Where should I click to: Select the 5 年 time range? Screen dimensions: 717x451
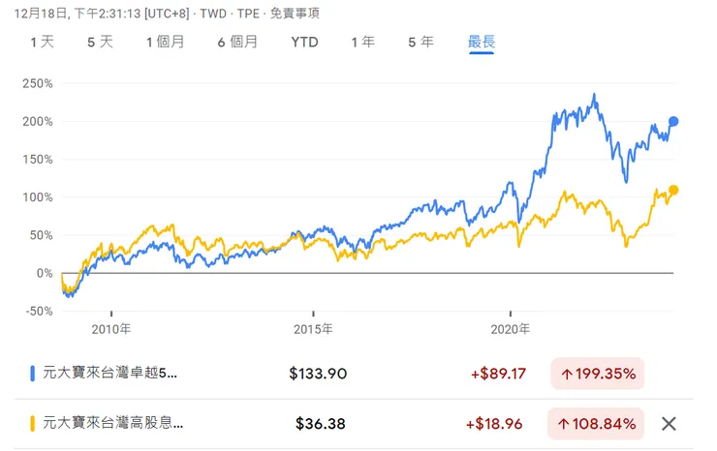[421, 42]
